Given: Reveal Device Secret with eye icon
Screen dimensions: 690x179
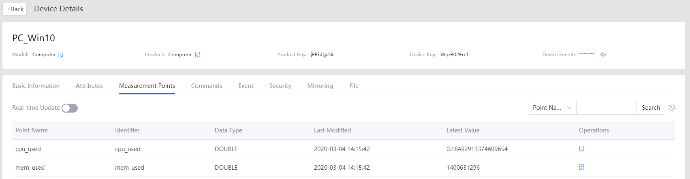Looking at the screenshot, I should [x=603, y=55].
